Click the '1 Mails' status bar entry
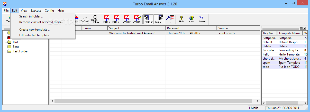This screenshot has width=310, height=112. coord(256,108)
